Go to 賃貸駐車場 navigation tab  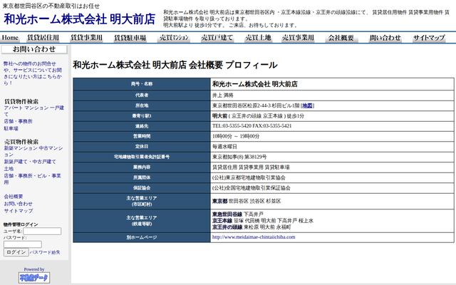tap(130, 38)
